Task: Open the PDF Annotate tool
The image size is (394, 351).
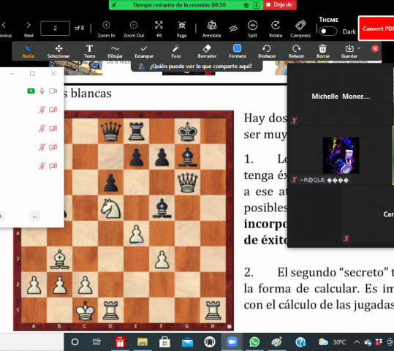Action: [211, 29]
